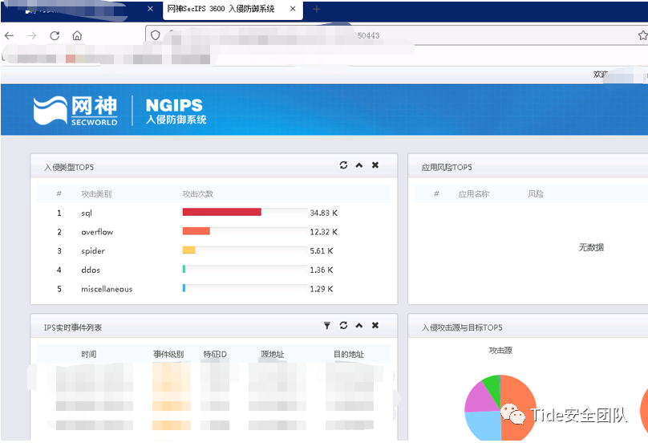The image size is (648, 443).
Task: Select the 网神SecIPS 3600 browser tab
Action: [233, 10]
